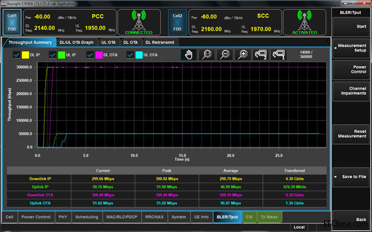Open the UL OTA tab
The image size is (372, 232).
tap(108, 42)
